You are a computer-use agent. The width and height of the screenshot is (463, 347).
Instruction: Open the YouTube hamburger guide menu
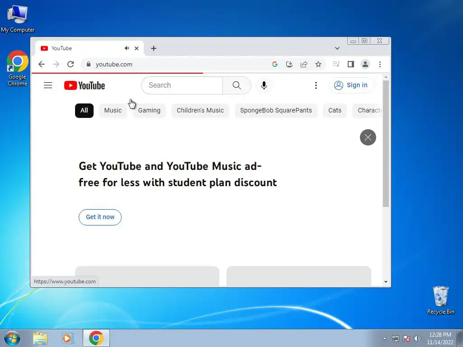click(48, 85)
